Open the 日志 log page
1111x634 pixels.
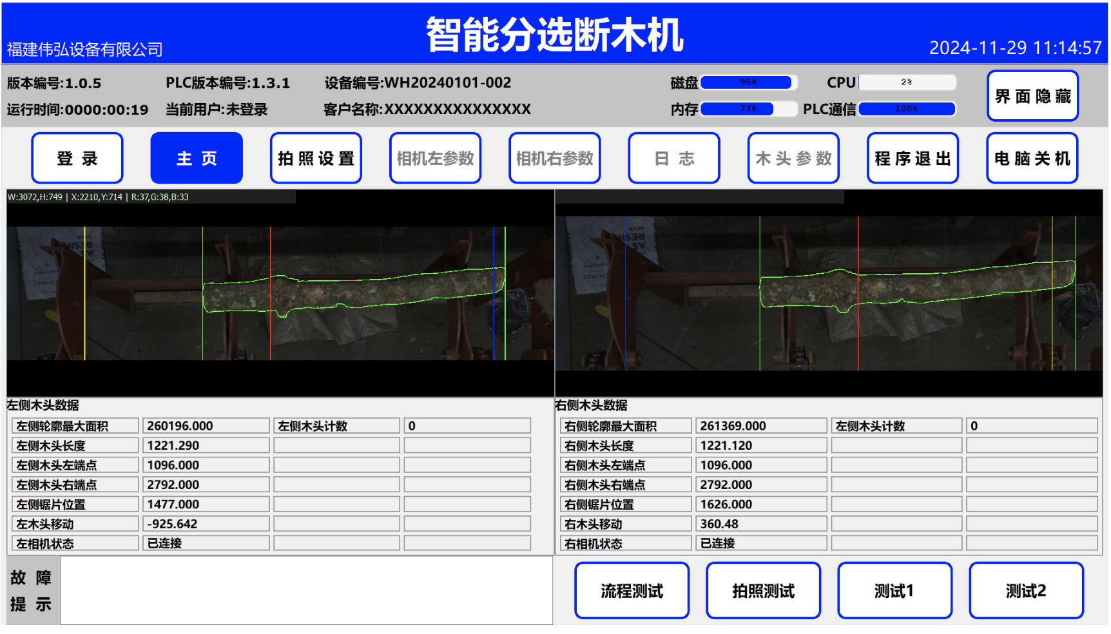click(x=674, y=158)
